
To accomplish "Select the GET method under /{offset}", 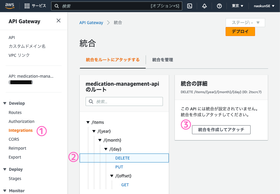I will [125, 185].
